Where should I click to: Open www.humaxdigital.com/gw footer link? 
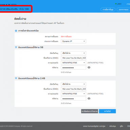pos(94,126)
